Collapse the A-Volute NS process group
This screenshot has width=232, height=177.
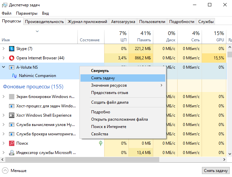(x=4, y=67)
